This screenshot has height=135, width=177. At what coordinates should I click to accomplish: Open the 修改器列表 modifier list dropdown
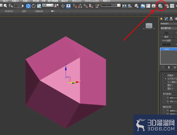pyautogui.click(x=168, y=28)
